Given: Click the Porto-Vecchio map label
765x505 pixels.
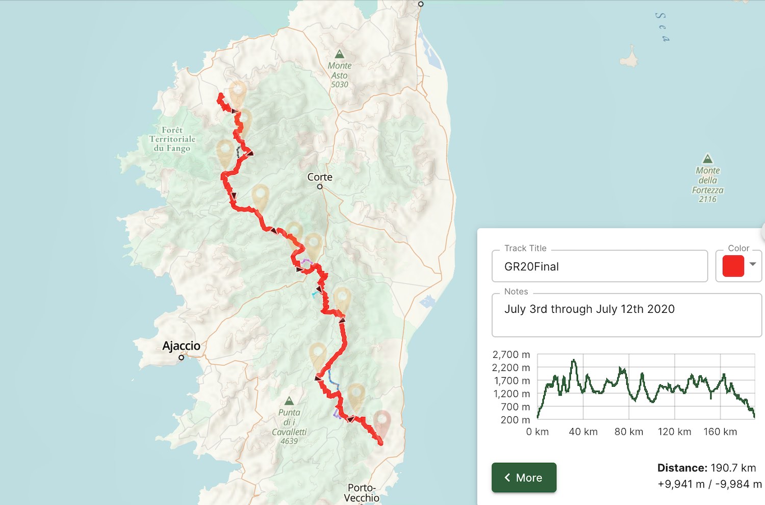Looking at the screenshot, I should coord(362,493).
